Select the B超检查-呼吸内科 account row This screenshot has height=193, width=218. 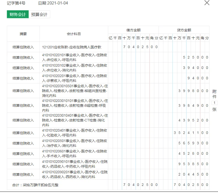tap(74, 105)
